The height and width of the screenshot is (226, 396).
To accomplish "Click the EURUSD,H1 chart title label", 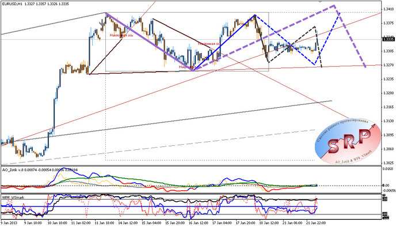I will 13,3.
